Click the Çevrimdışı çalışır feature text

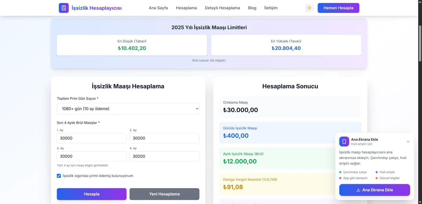(x=355, y=172)
